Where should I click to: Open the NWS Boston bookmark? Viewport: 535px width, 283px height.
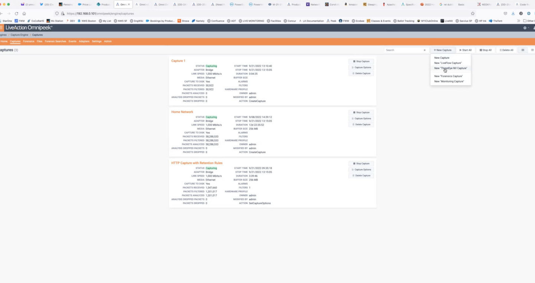(87, 21)
